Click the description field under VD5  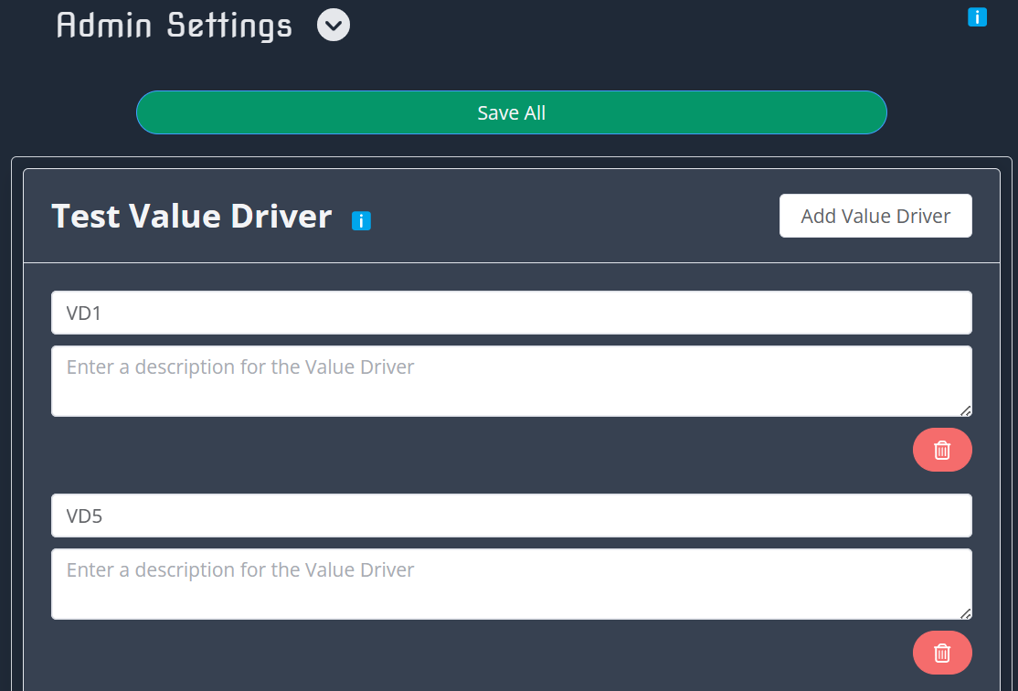(511, 584)
